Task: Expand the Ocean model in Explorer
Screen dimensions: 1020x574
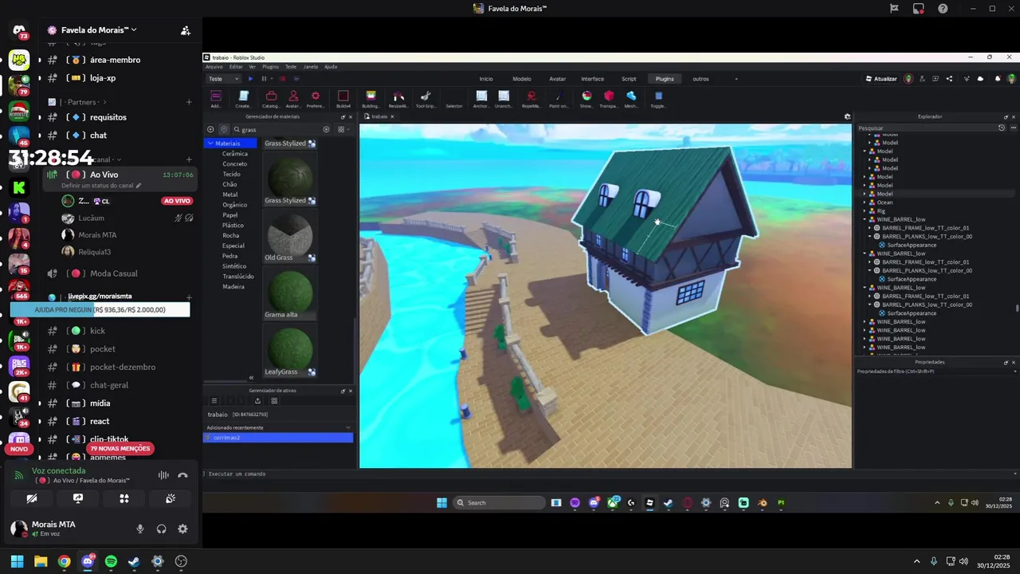Action: pos(865,202)
